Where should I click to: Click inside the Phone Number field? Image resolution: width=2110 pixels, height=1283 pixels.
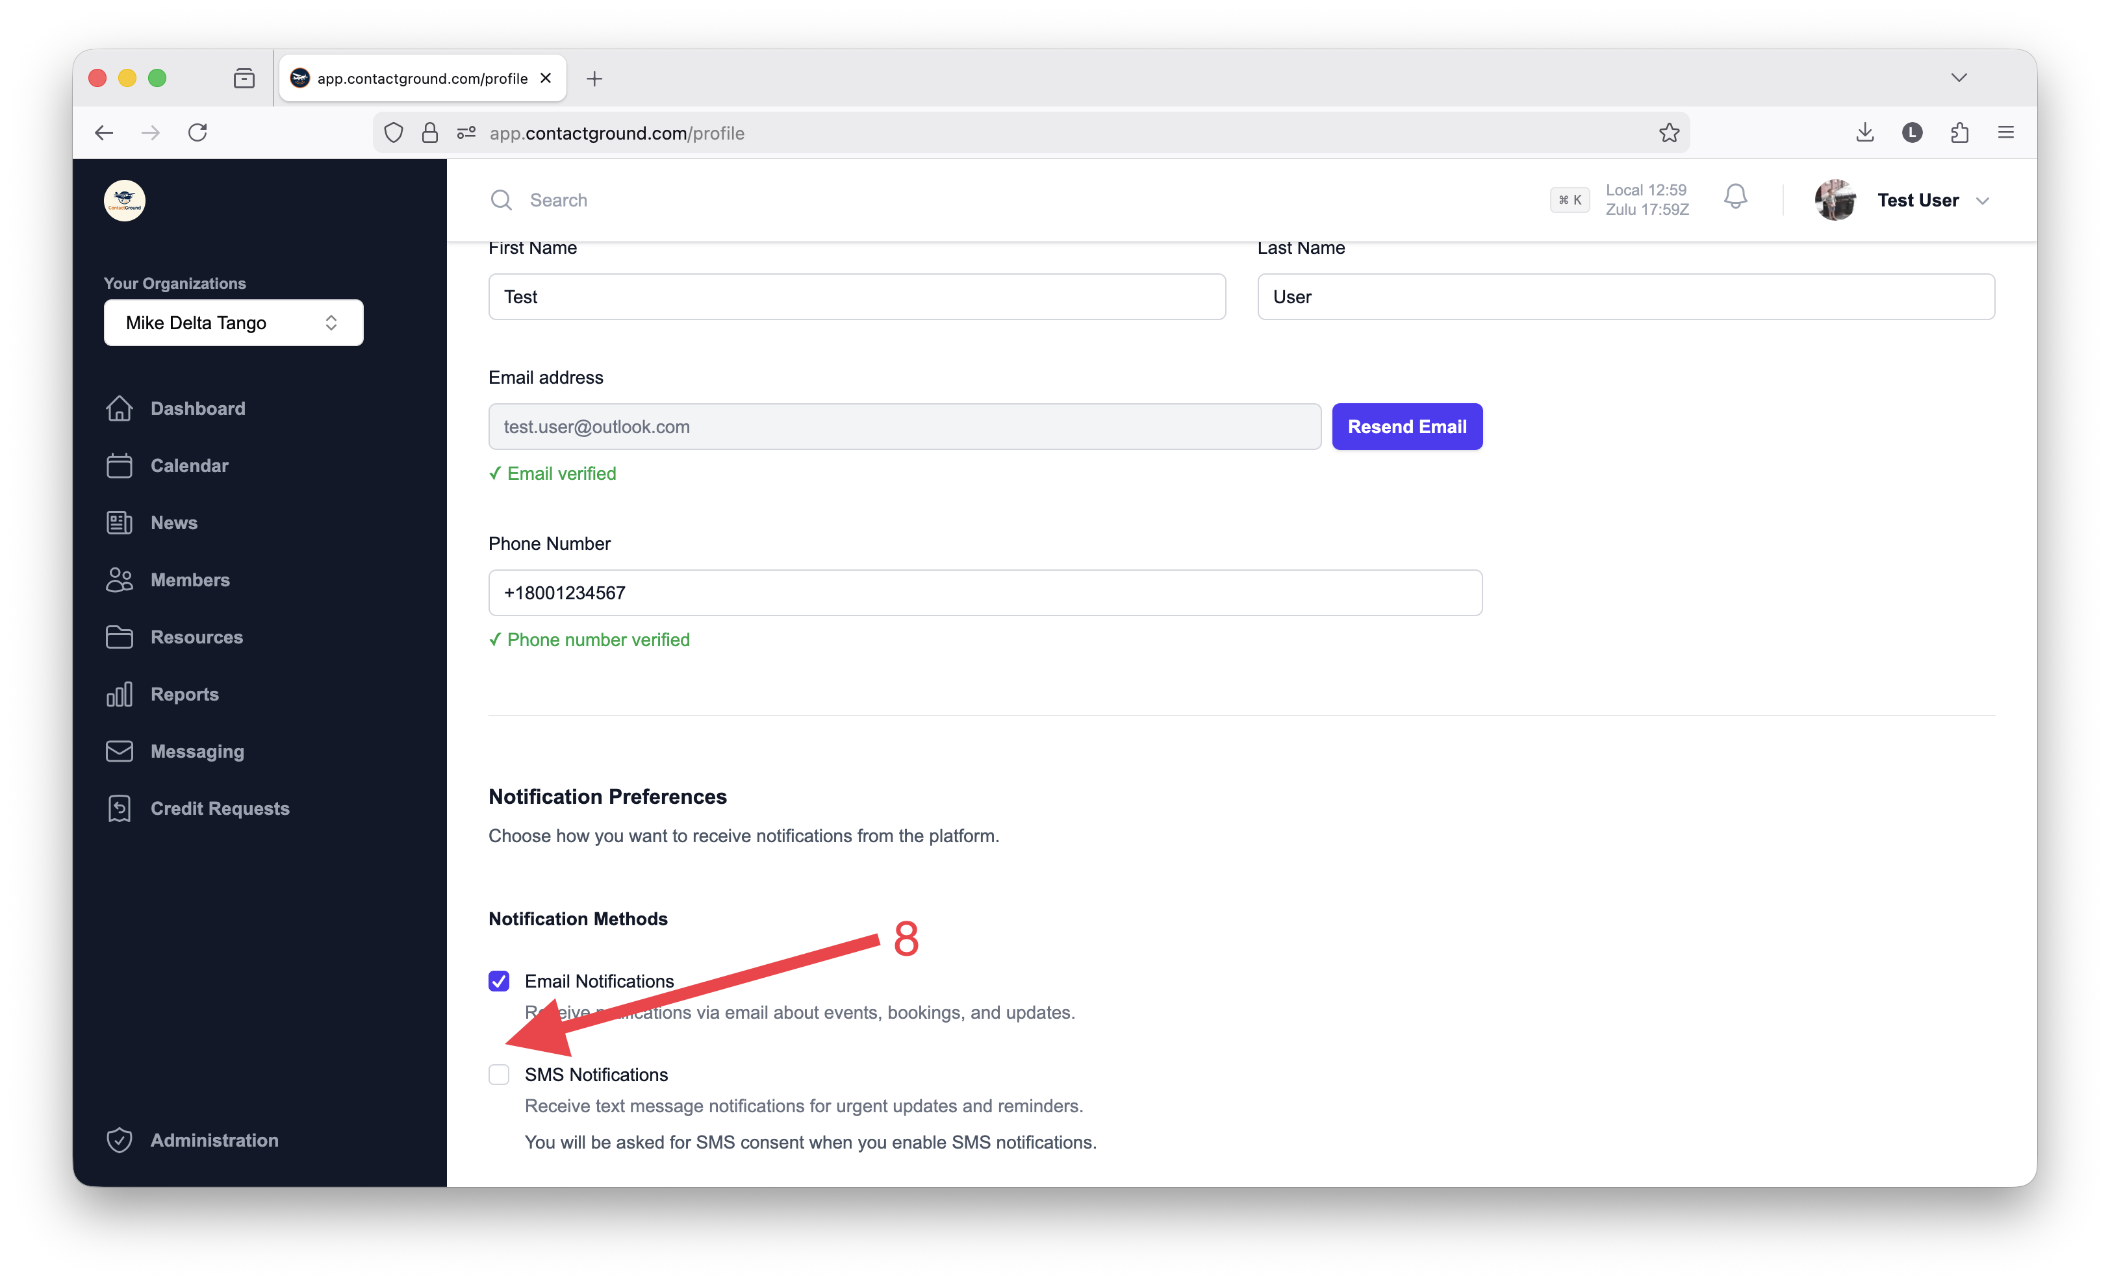click(x=984, y=592)
